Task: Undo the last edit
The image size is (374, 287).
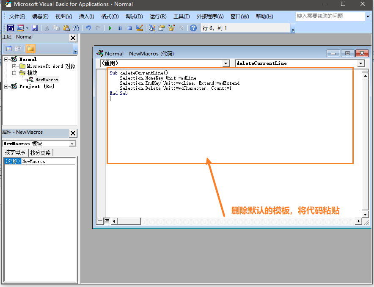Action: [89, 28]
